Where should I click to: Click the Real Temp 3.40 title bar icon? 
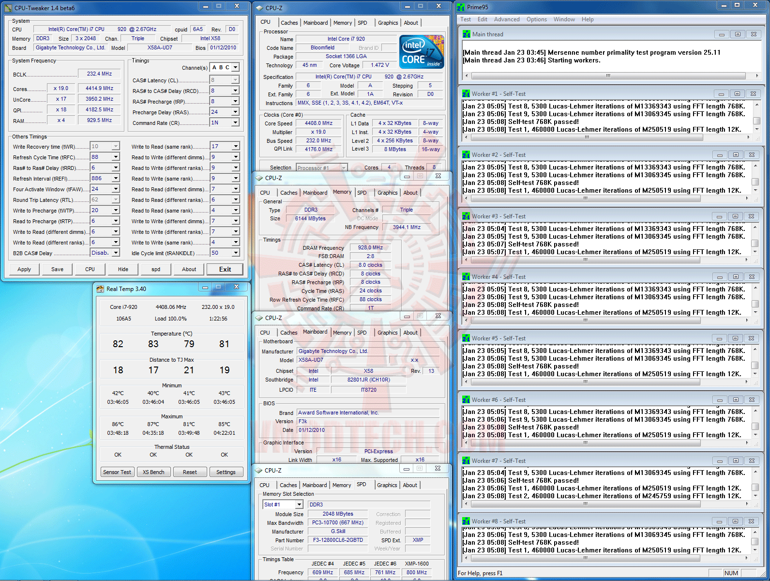(100, 289)
